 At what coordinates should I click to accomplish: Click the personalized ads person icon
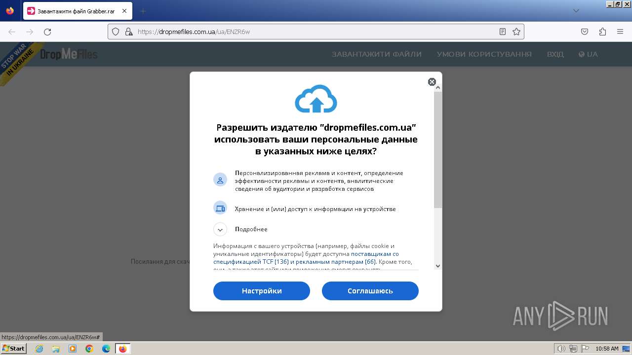220,179
